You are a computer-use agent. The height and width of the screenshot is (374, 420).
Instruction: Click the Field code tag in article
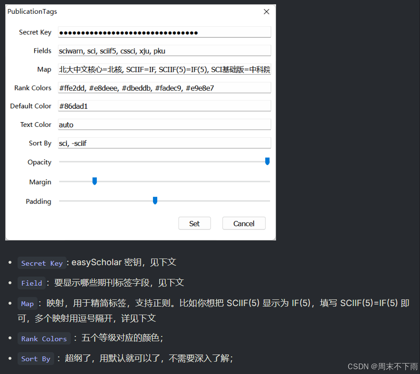point(32,283)
